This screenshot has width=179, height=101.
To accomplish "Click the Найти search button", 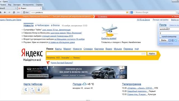I will click(x=152, y=54).
